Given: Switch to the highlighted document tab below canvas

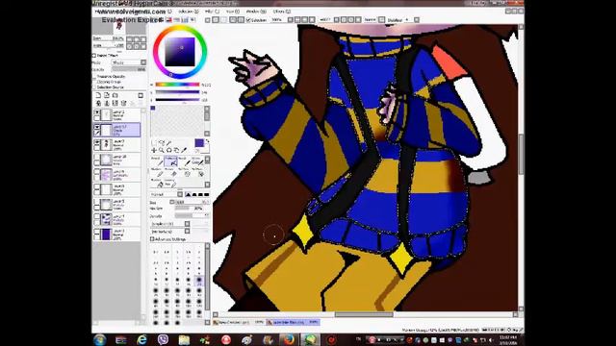Looking at the screenshot, I should coord(293,322).
